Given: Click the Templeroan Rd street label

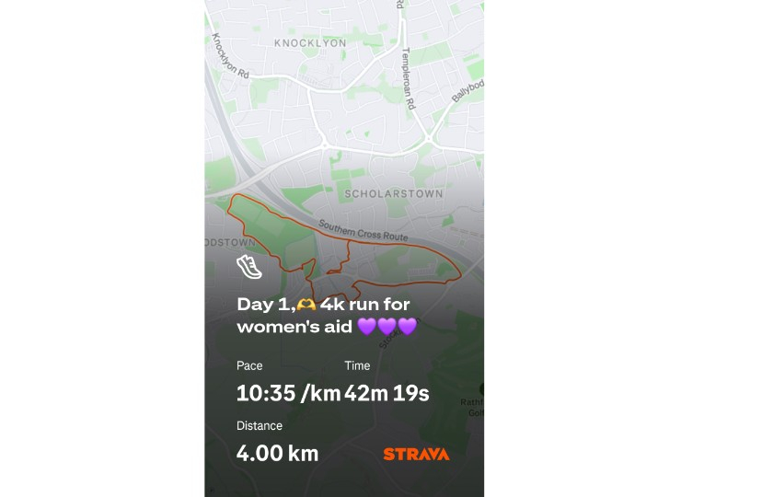Looking at the screenshot, I should tap(406, 79).
